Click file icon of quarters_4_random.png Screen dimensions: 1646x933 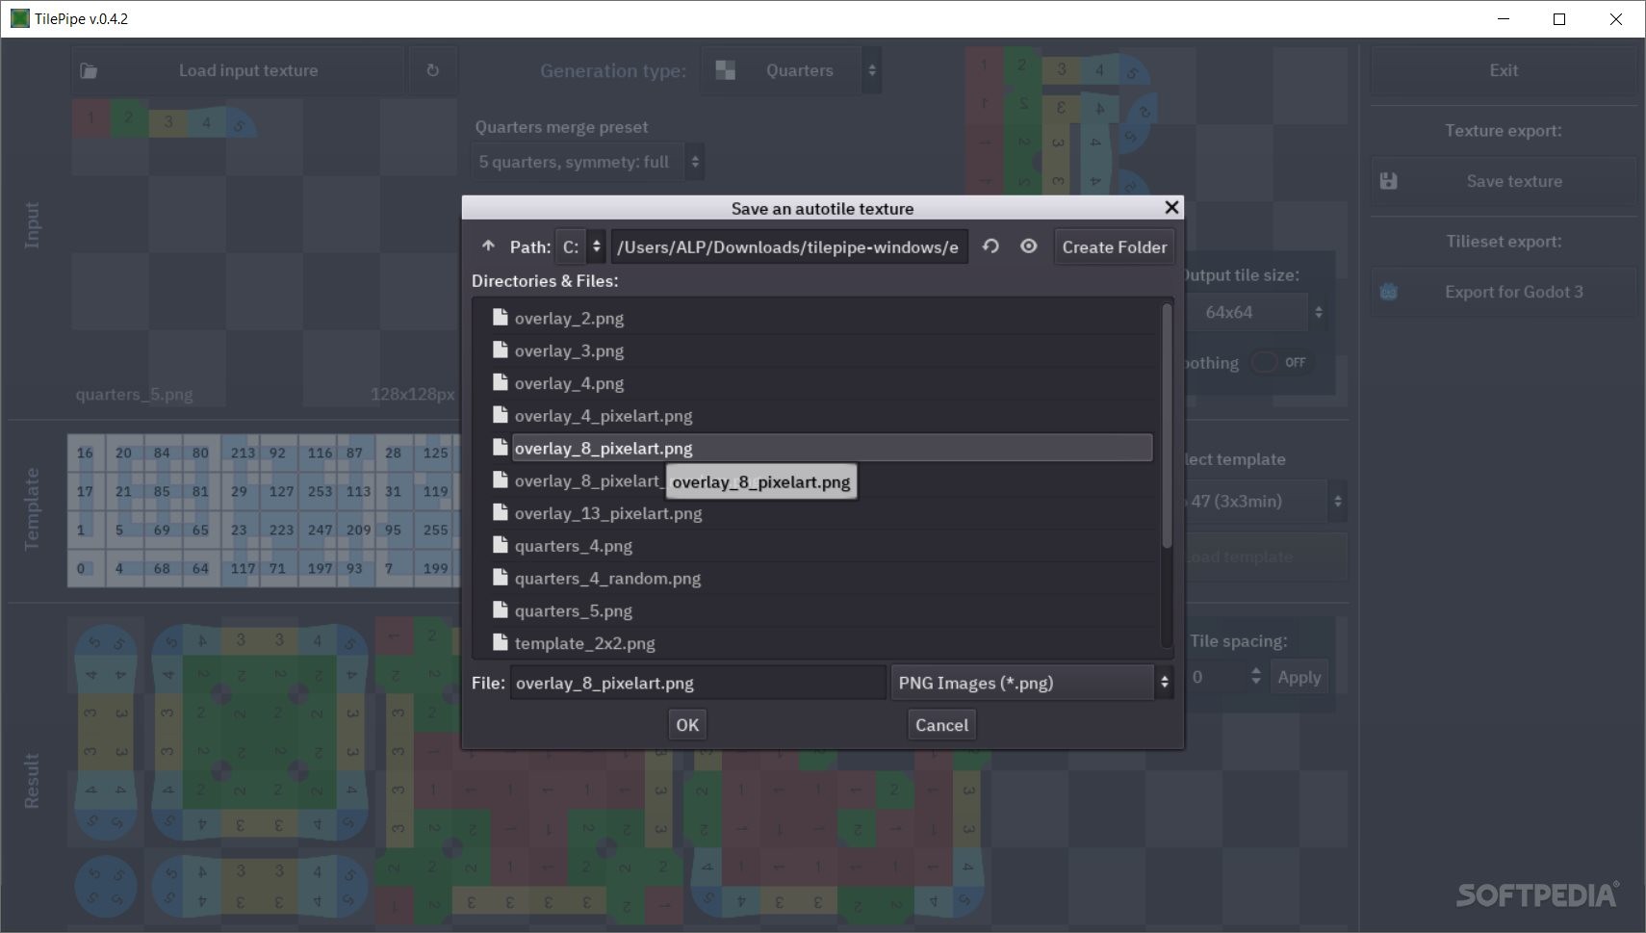click(500, 578)
